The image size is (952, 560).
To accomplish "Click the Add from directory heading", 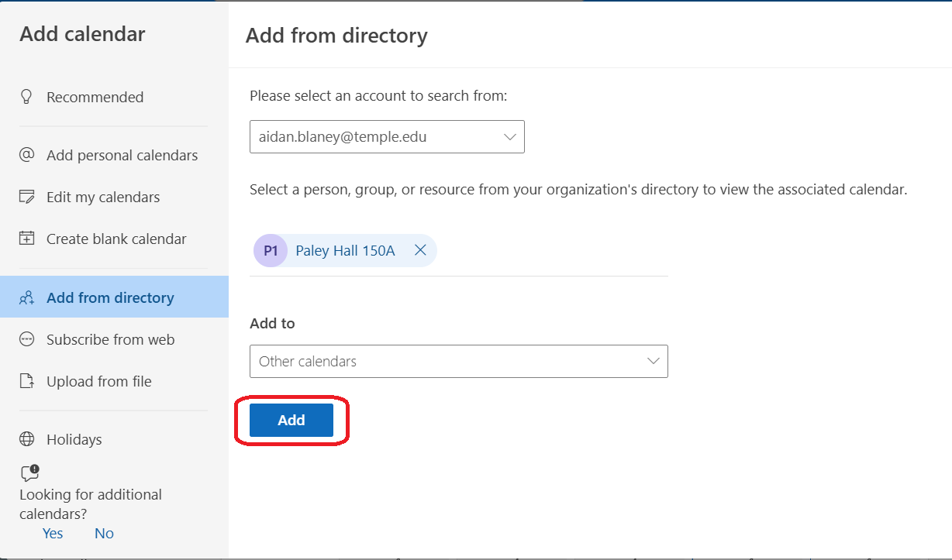I will pos(336,36).
